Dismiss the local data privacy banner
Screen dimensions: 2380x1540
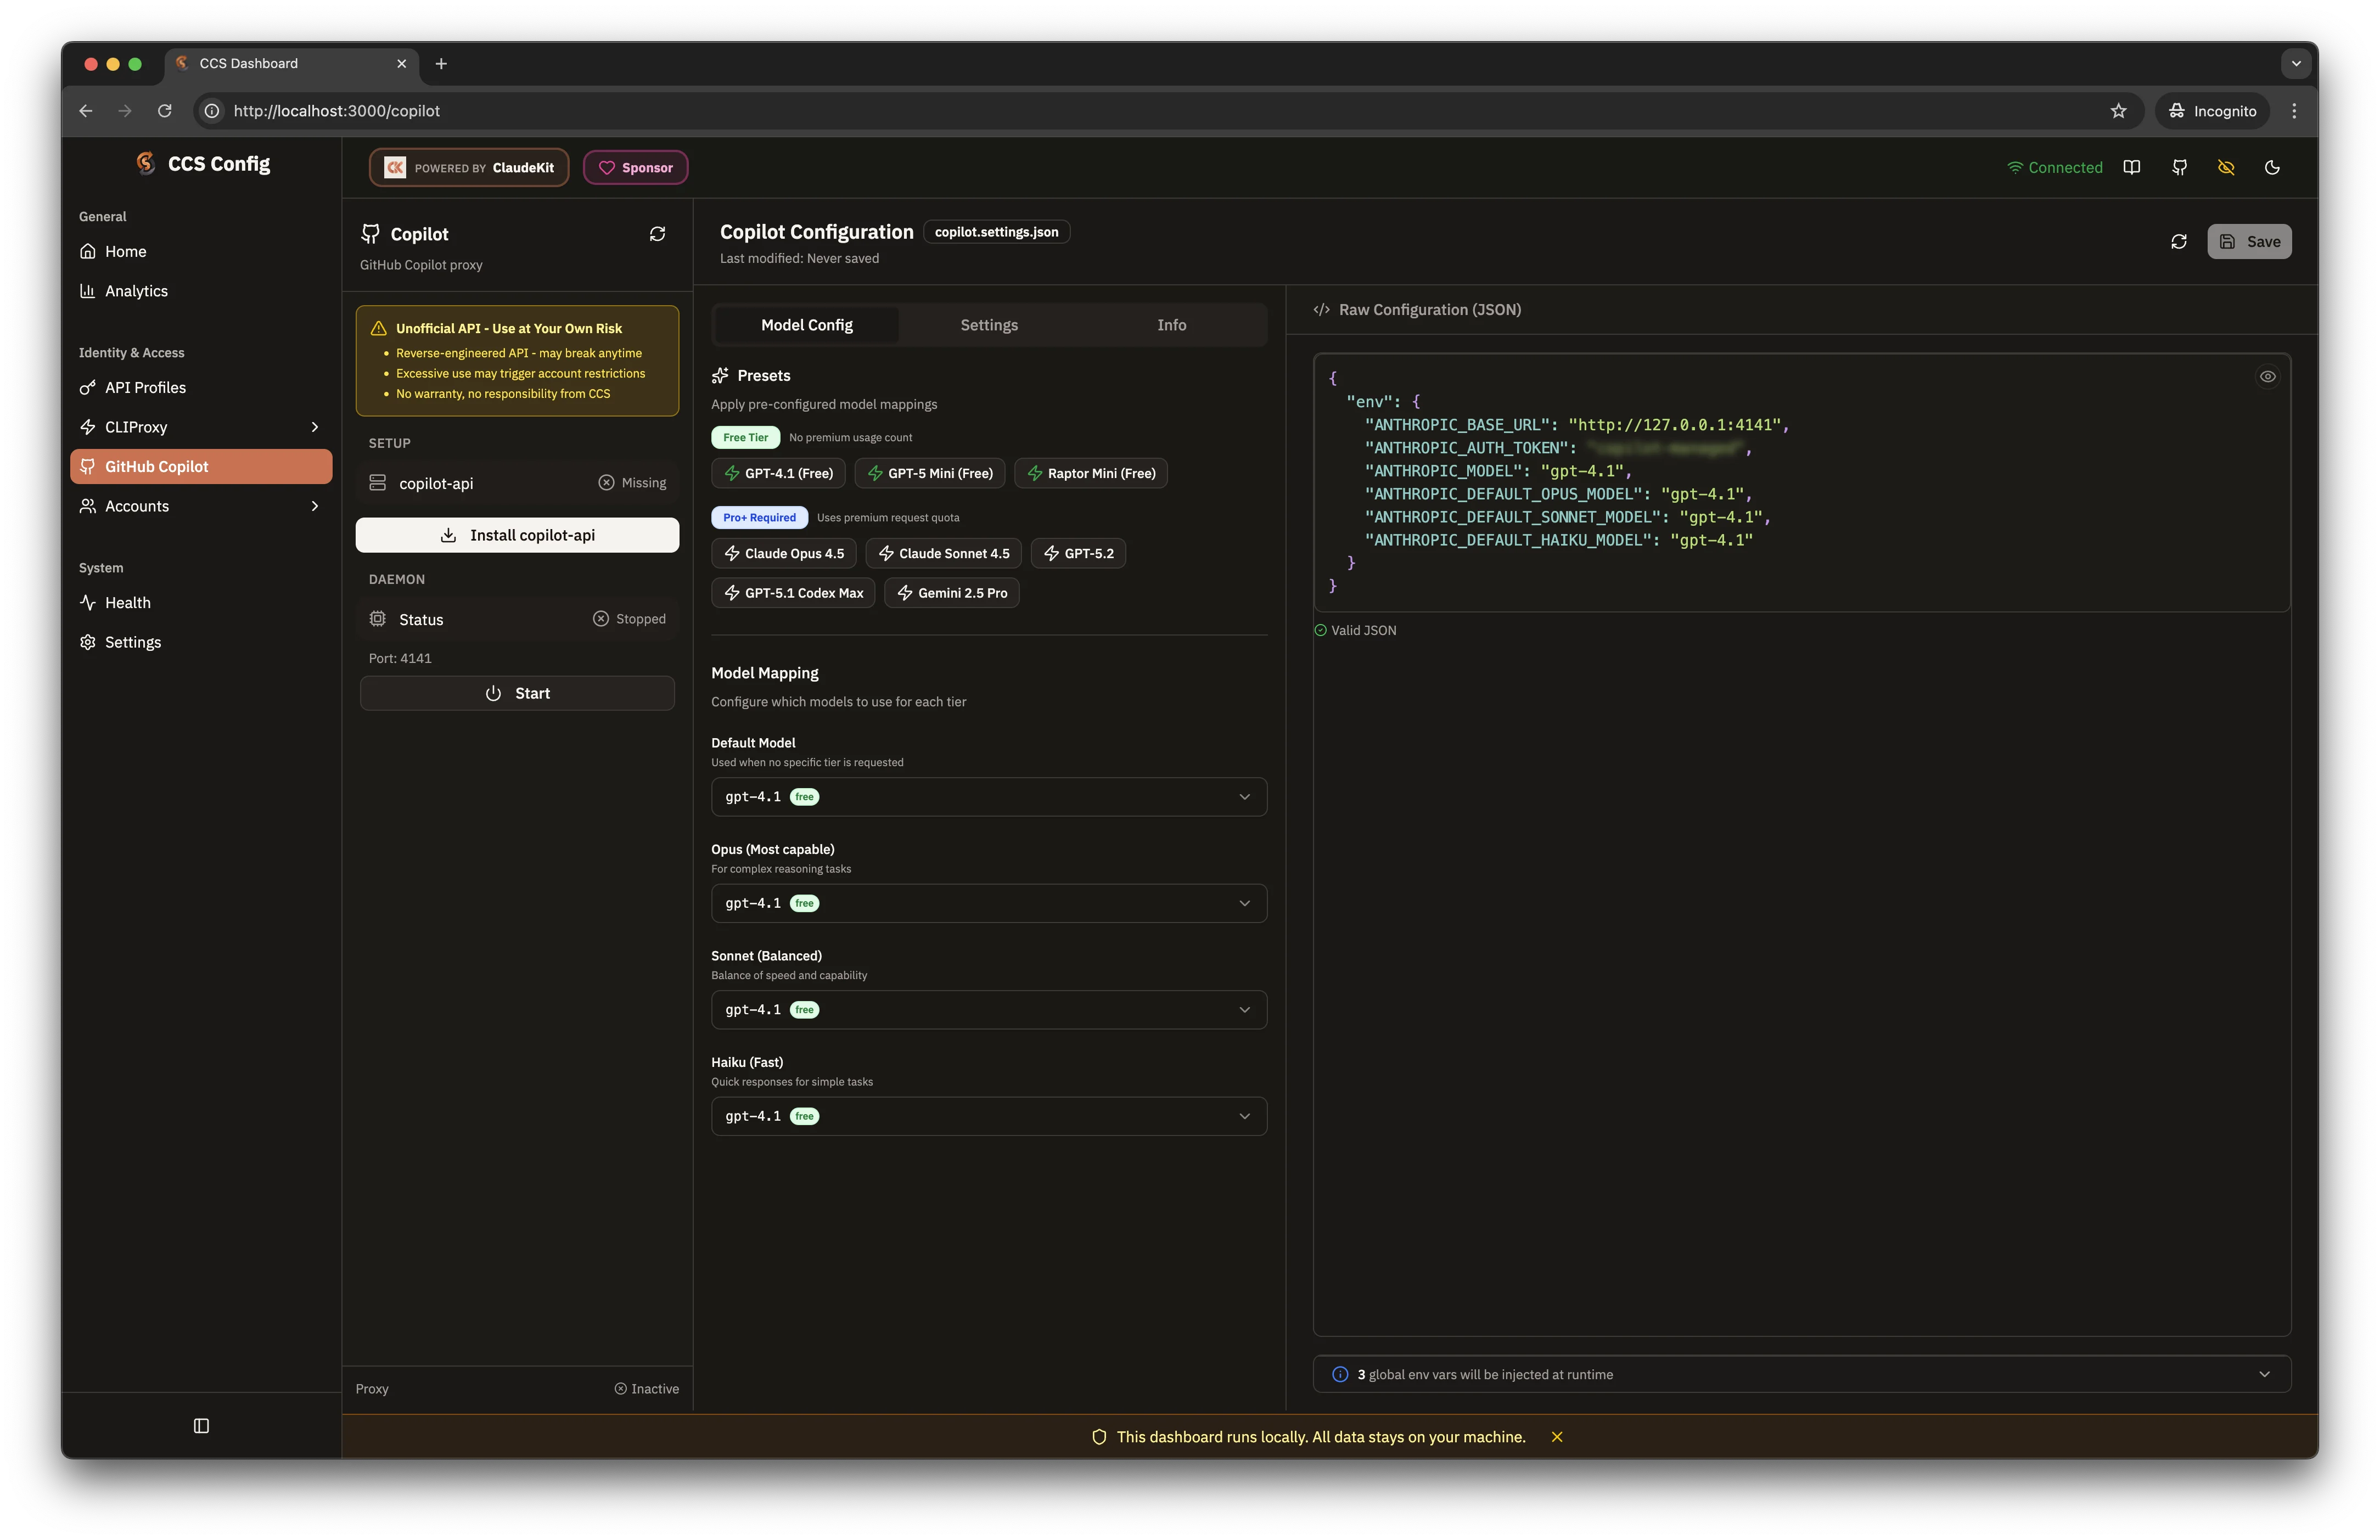(x=1557, y=1436)
